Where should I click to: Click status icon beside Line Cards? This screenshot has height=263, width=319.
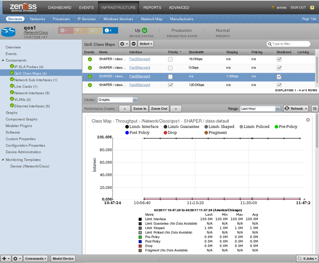12,86
